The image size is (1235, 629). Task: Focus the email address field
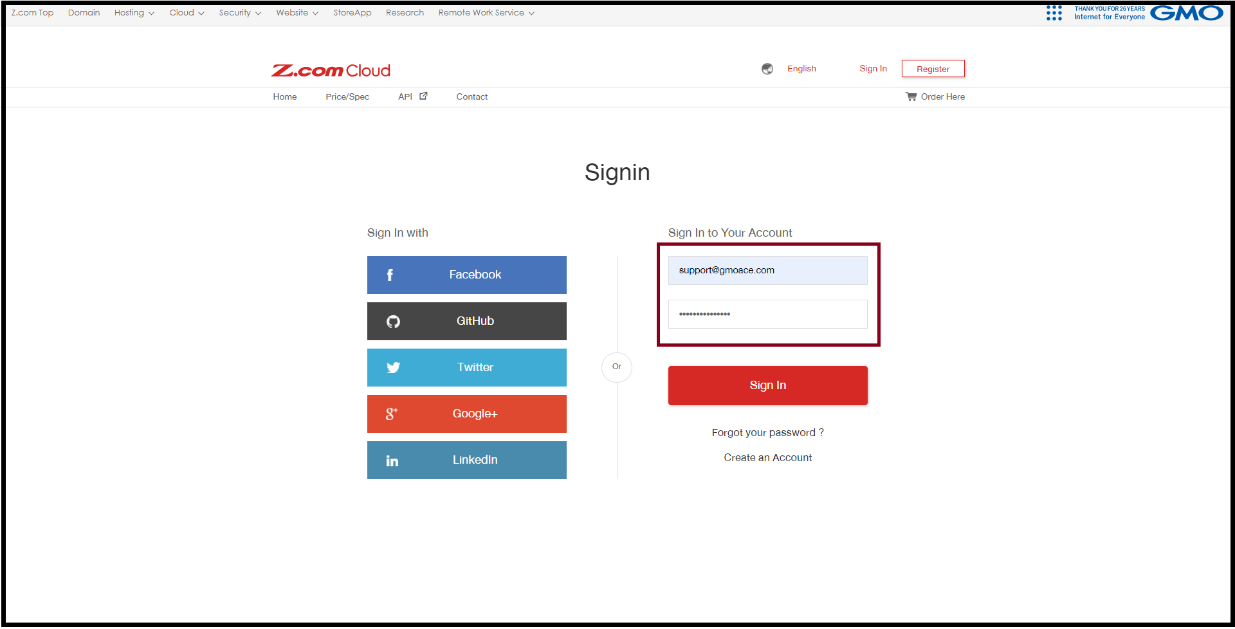point(767,271)
